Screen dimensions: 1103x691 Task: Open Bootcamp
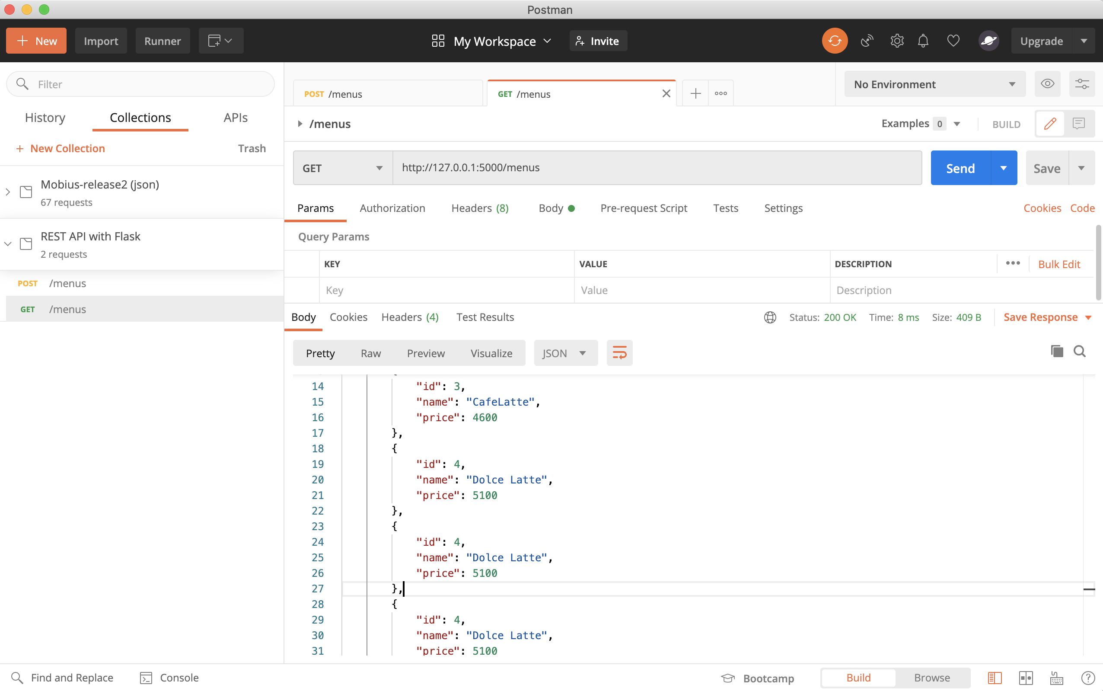tap(758, 678)
